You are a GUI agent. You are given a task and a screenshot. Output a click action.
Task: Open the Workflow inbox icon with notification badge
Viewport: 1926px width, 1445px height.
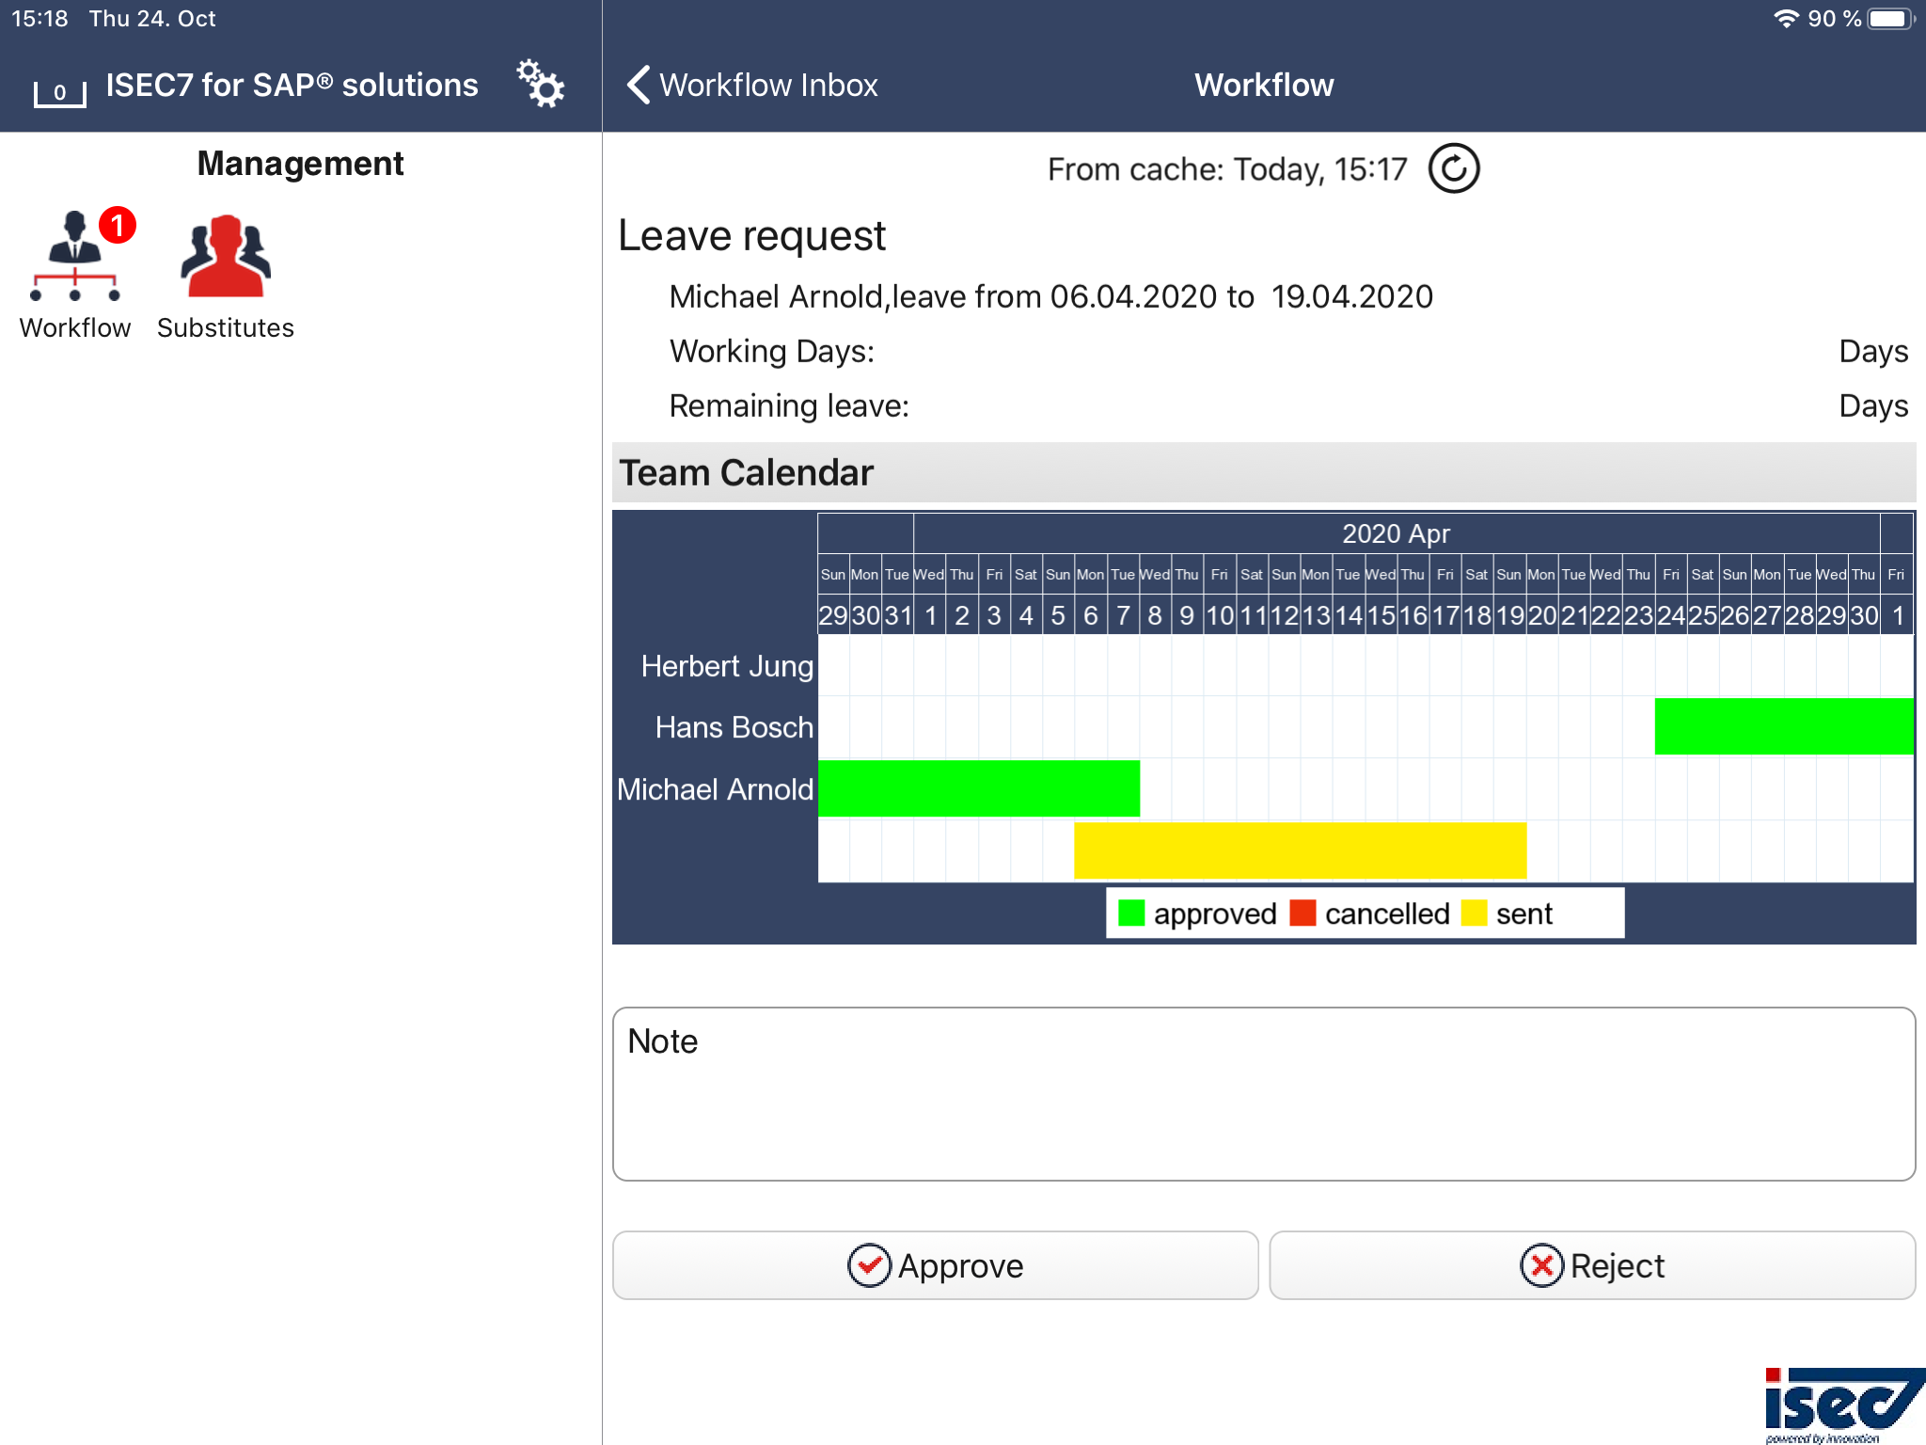(75, 263)
